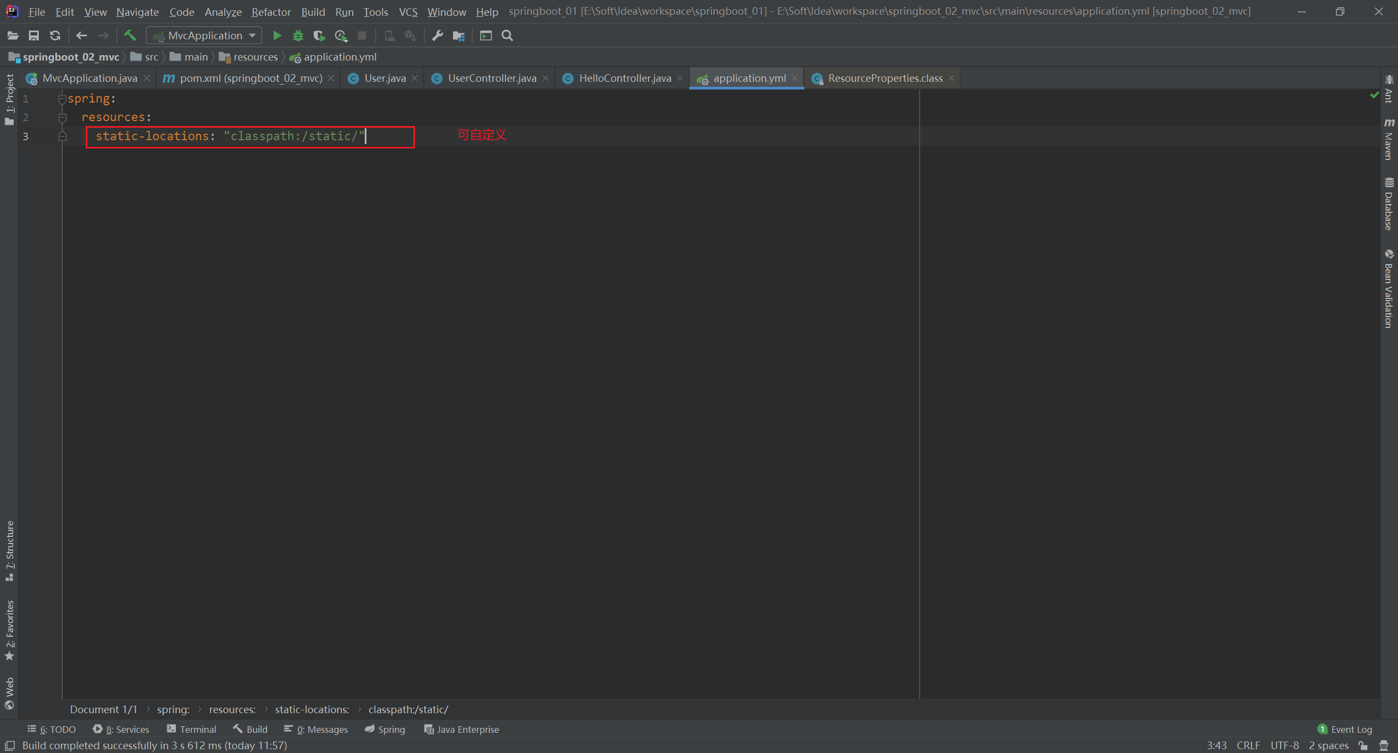
Task: Open the Navigate menu
Action: click(x=138, y=11)
